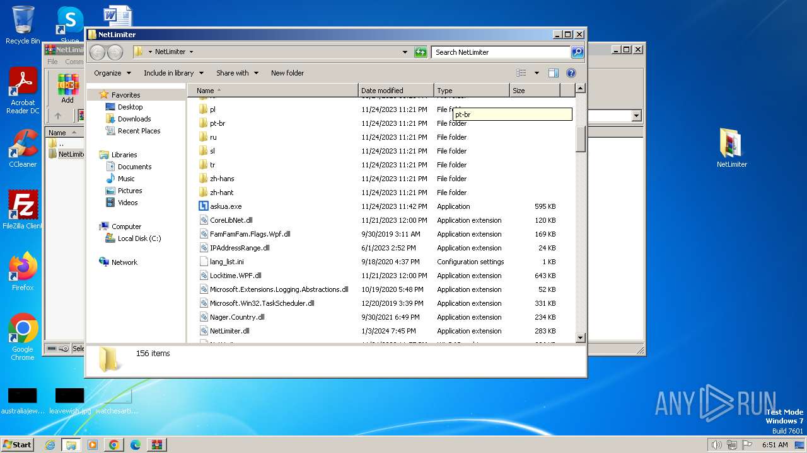Open Pictures library
The width and height of the screenshot is (807, 453).
pos(129,191)
